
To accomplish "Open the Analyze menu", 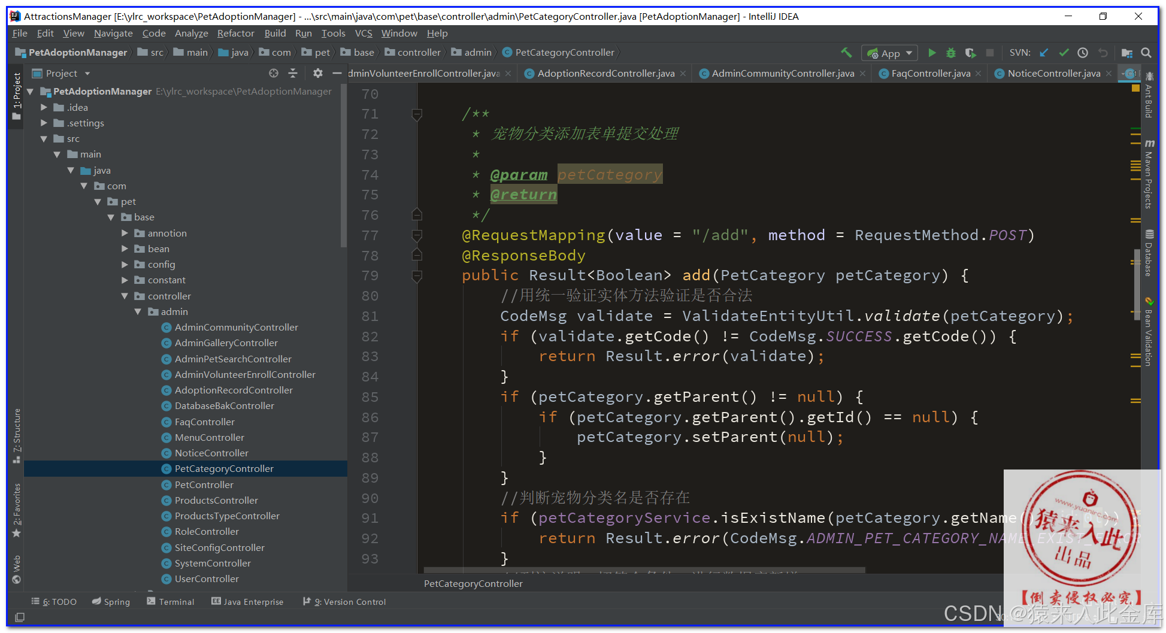I will click(191, 34).
